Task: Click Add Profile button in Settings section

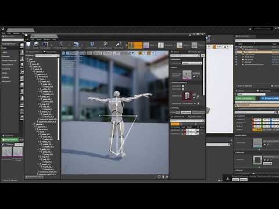Action: (186, 112)
